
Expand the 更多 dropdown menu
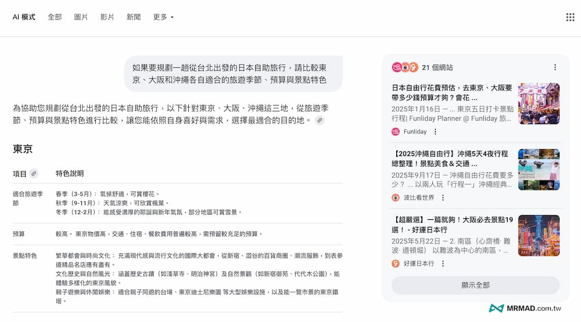coord(163,17)
